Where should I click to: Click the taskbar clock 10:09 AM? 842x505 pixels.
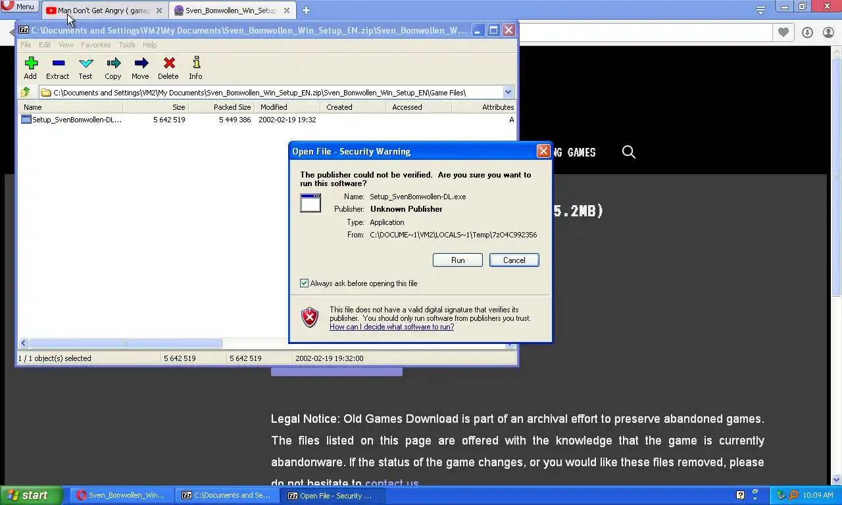818,495
